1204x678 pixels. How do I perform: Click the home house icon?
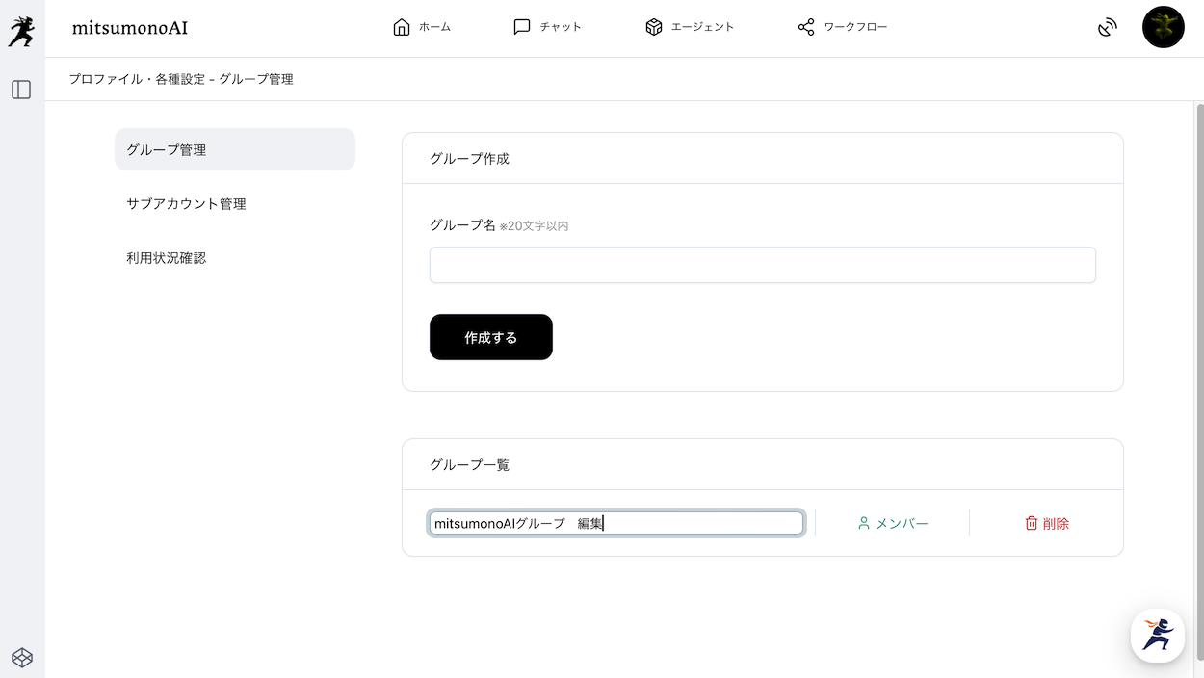tap(402, 27)
